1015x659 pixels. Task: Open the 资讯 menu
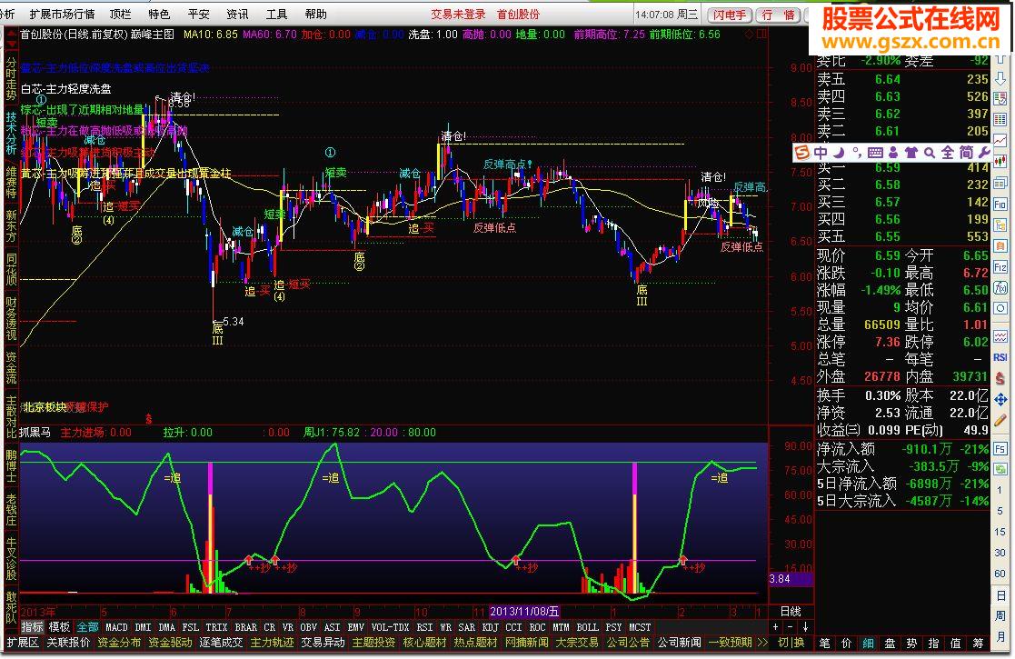pos(237,14)
